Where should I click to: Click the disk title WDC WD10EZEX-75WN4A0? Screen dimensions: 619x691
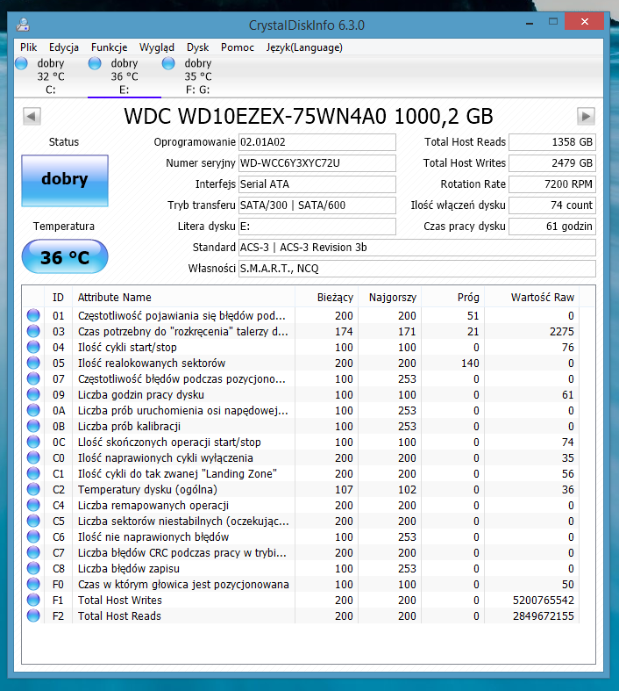pos(309,117)
